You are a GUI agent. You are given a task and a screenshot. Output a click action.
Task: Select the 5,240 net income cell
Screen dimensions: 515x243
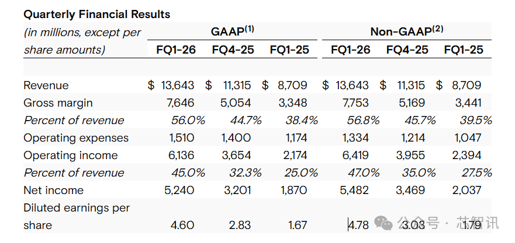point(179,191)
